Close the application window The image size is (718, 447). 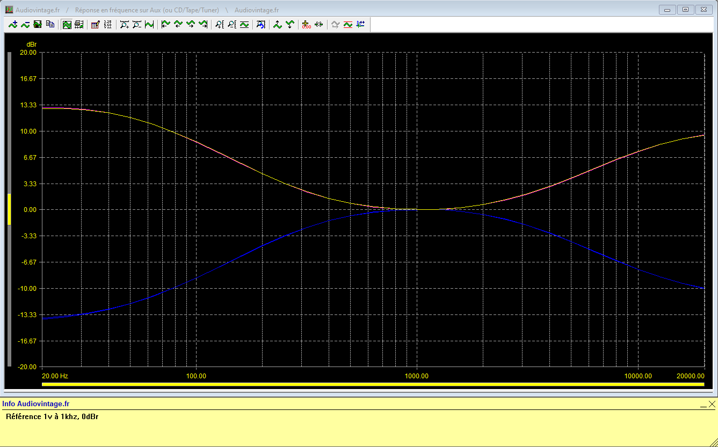[x=703, y=9]
